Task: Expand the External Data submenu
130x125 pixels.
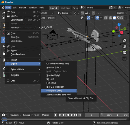Action: [x=23, y=69]
